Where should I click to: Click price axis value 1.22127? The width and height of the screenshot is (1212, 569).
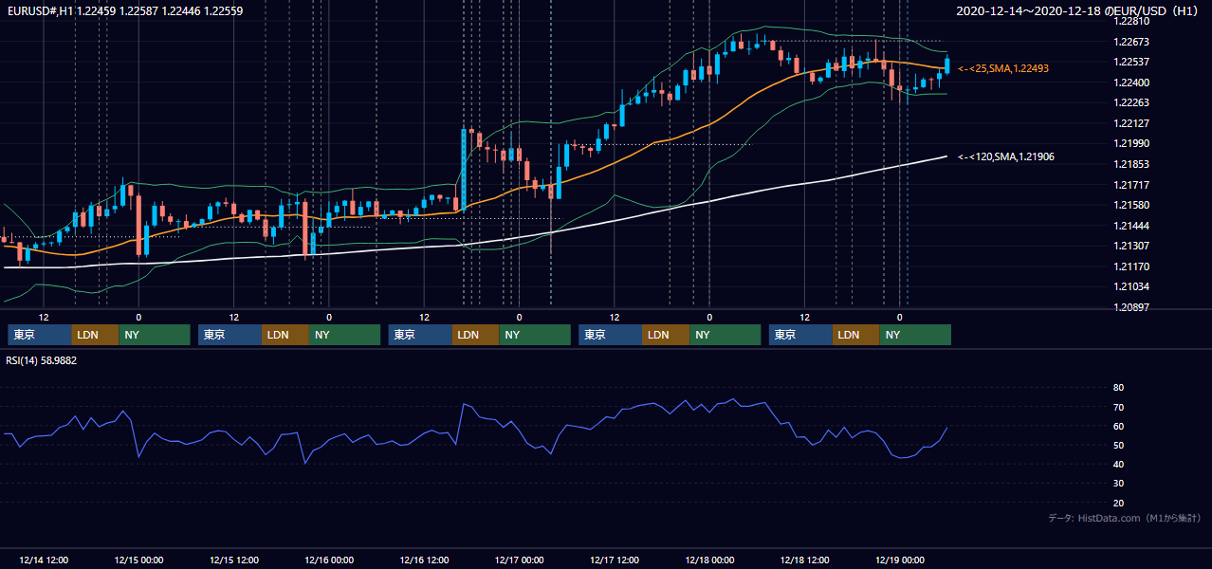pos(1131,123)
